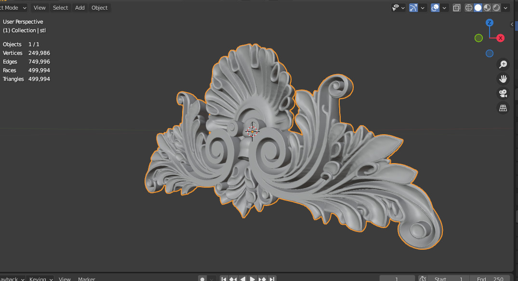Click the Objects 1 / 1 statistic
Viewport: 518px width, 281px height.
(21, 44)
